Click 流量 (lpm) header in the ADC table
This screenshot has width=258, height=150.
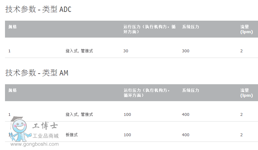click(246, 29)
